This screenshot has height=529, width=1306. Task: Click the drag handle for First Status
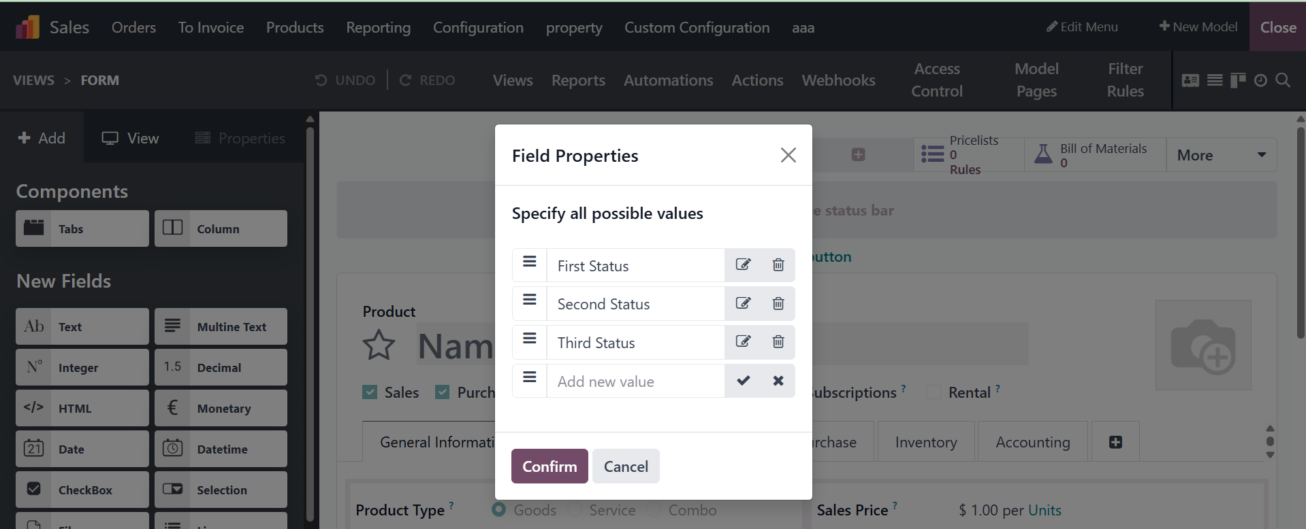(530, 262)
